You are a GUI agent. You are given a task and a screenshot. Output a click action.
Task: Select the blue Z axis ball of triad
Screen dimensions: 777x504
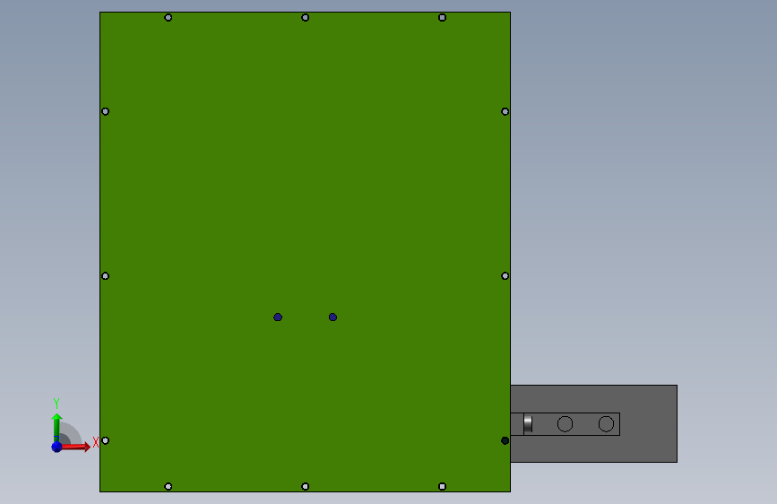[57, 447]
